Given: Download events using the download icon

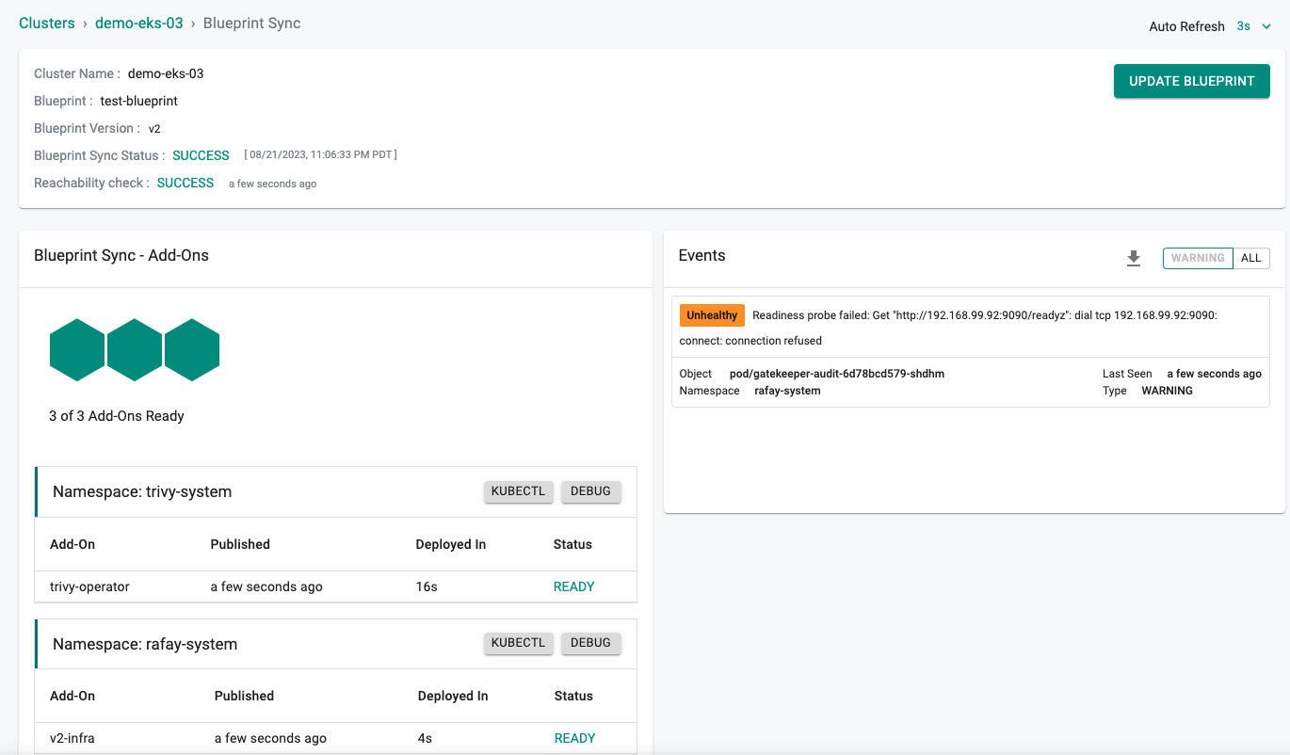Looking at the screenshot, I should [1134, 258].
